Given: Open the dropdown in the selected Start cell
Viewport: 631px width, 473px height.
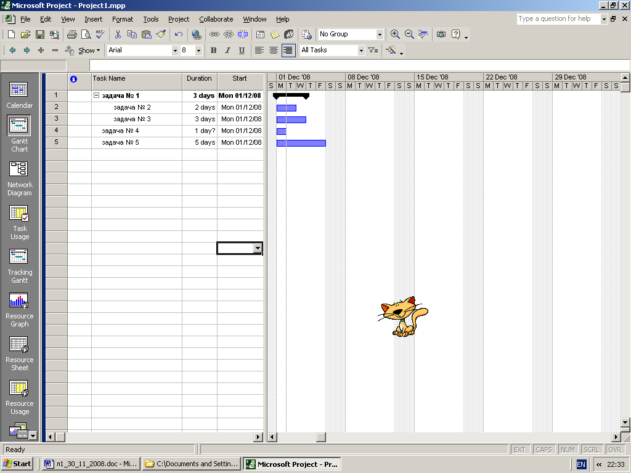Looking at the screenshot, I should (258, 249).
